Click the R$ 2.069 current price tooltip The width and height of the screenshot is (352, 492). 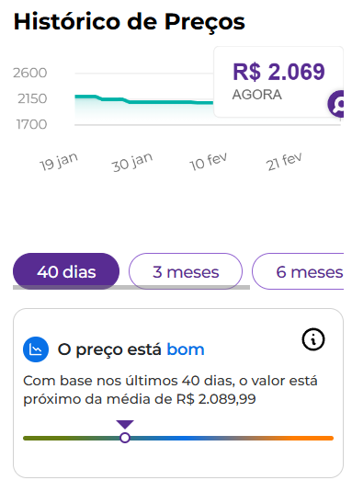[278, 82]
